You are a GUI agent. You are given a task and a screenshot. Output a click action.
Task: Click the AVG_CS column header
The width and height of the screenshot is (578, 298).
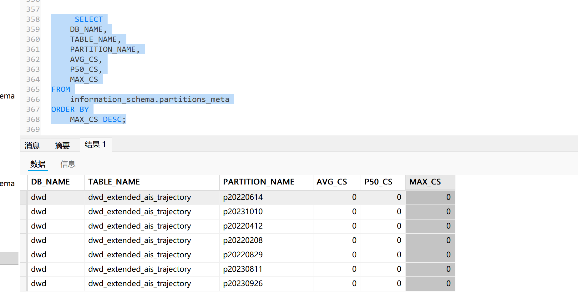[x=332, y=182]
